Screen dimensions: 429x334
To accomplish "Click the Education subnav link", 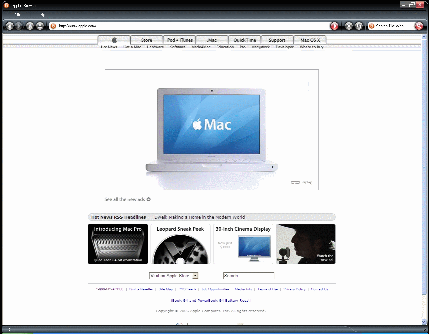I will [x=225, y=47].
